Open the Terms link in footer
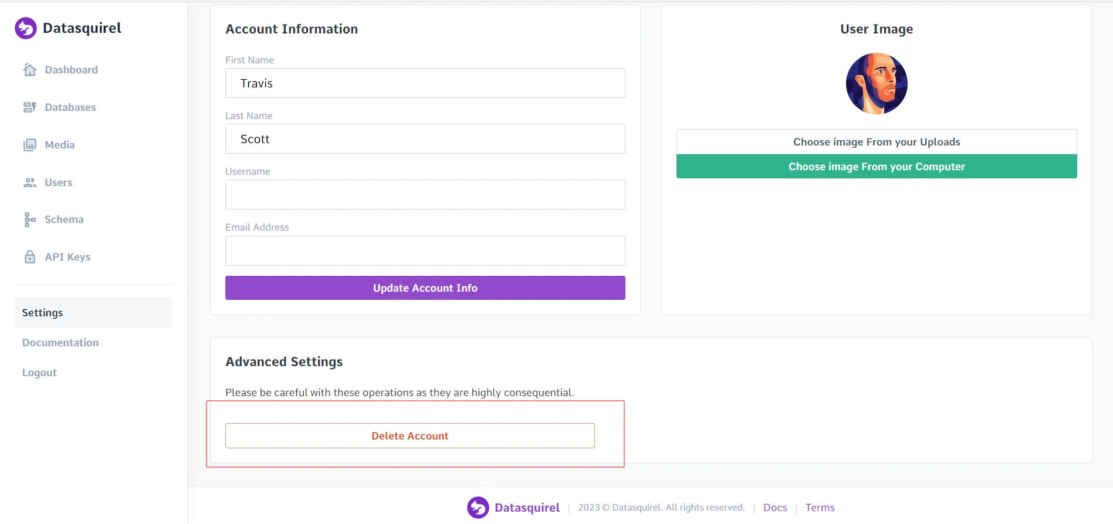Screen dimensions: 1113x524 tap(820, 508)
